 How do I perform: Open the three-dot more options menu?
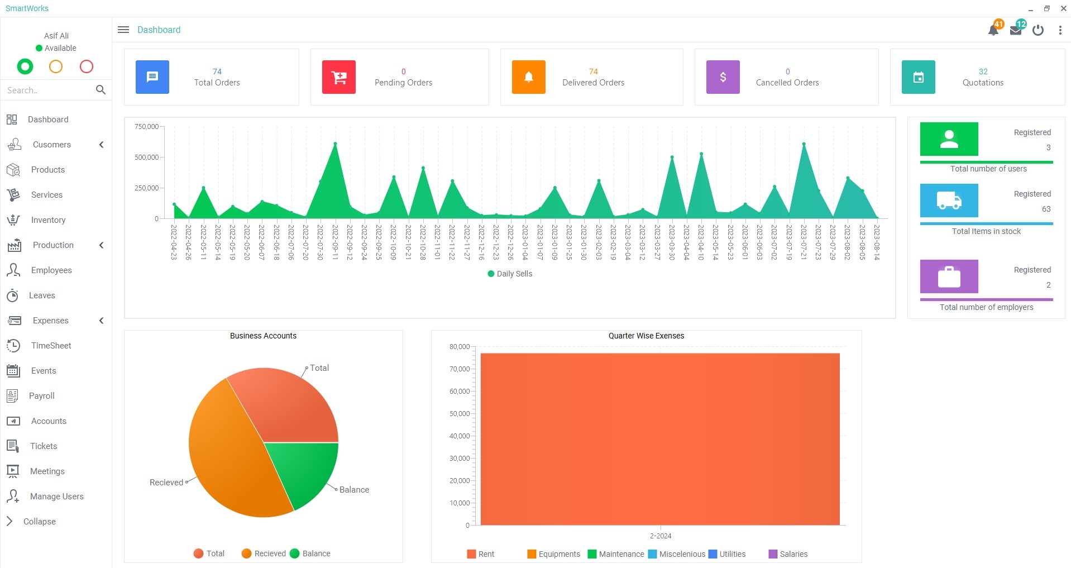tap(1060, 30)
